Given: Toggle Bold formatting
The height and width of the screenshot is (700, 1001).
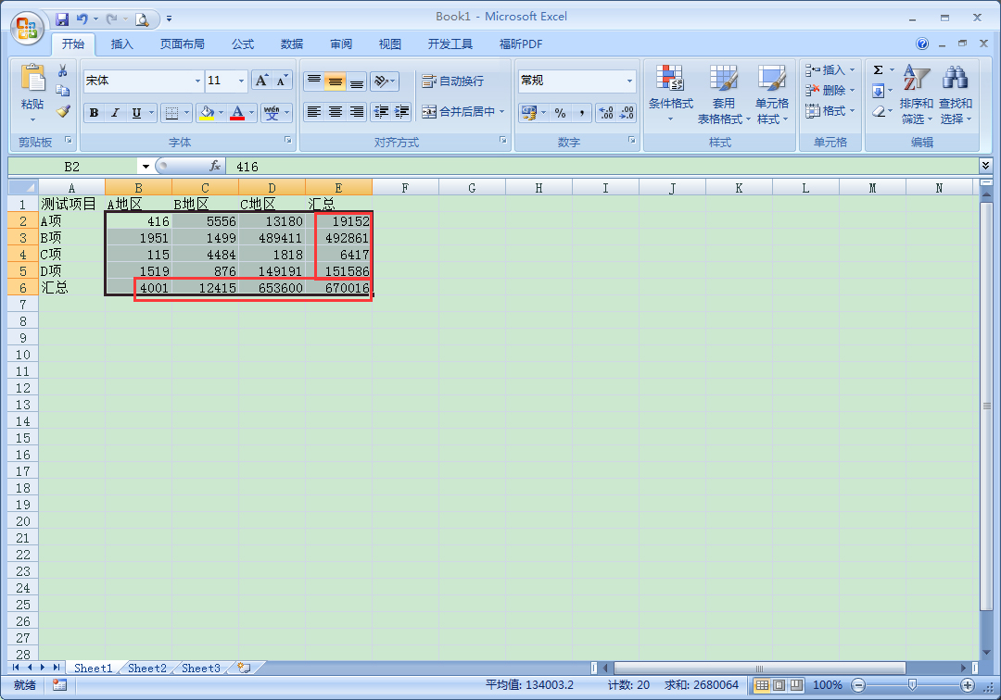Looking at the screenshot, I should pos(94,113).
